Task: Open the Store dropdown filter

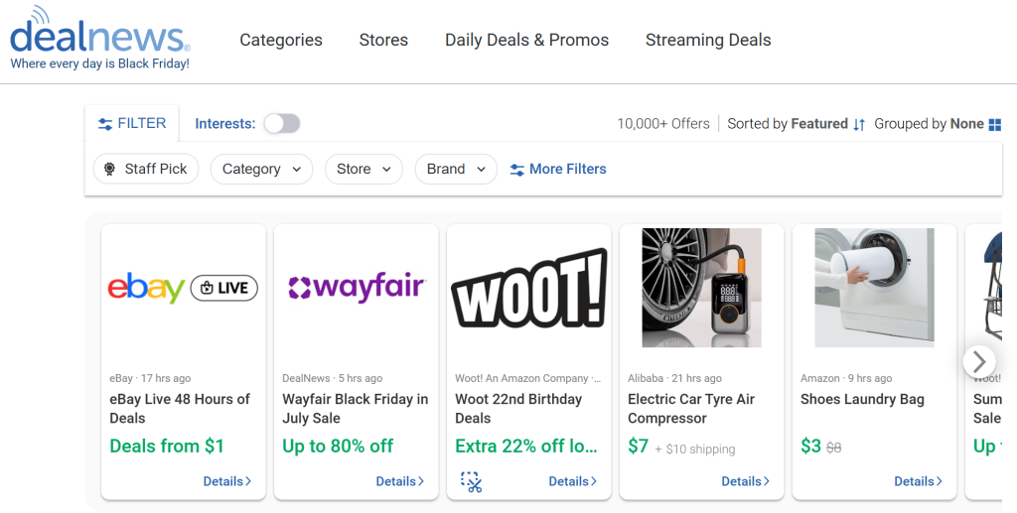Action: [x=363, y=169]
